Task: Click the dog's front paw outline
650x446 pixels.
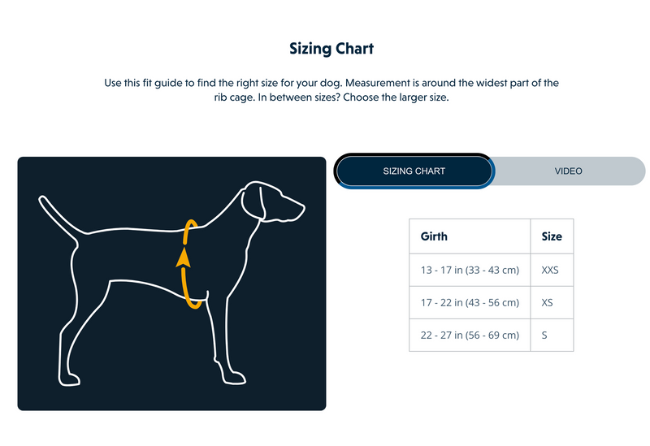Action: pyautogui.click(x=233, y=378)
